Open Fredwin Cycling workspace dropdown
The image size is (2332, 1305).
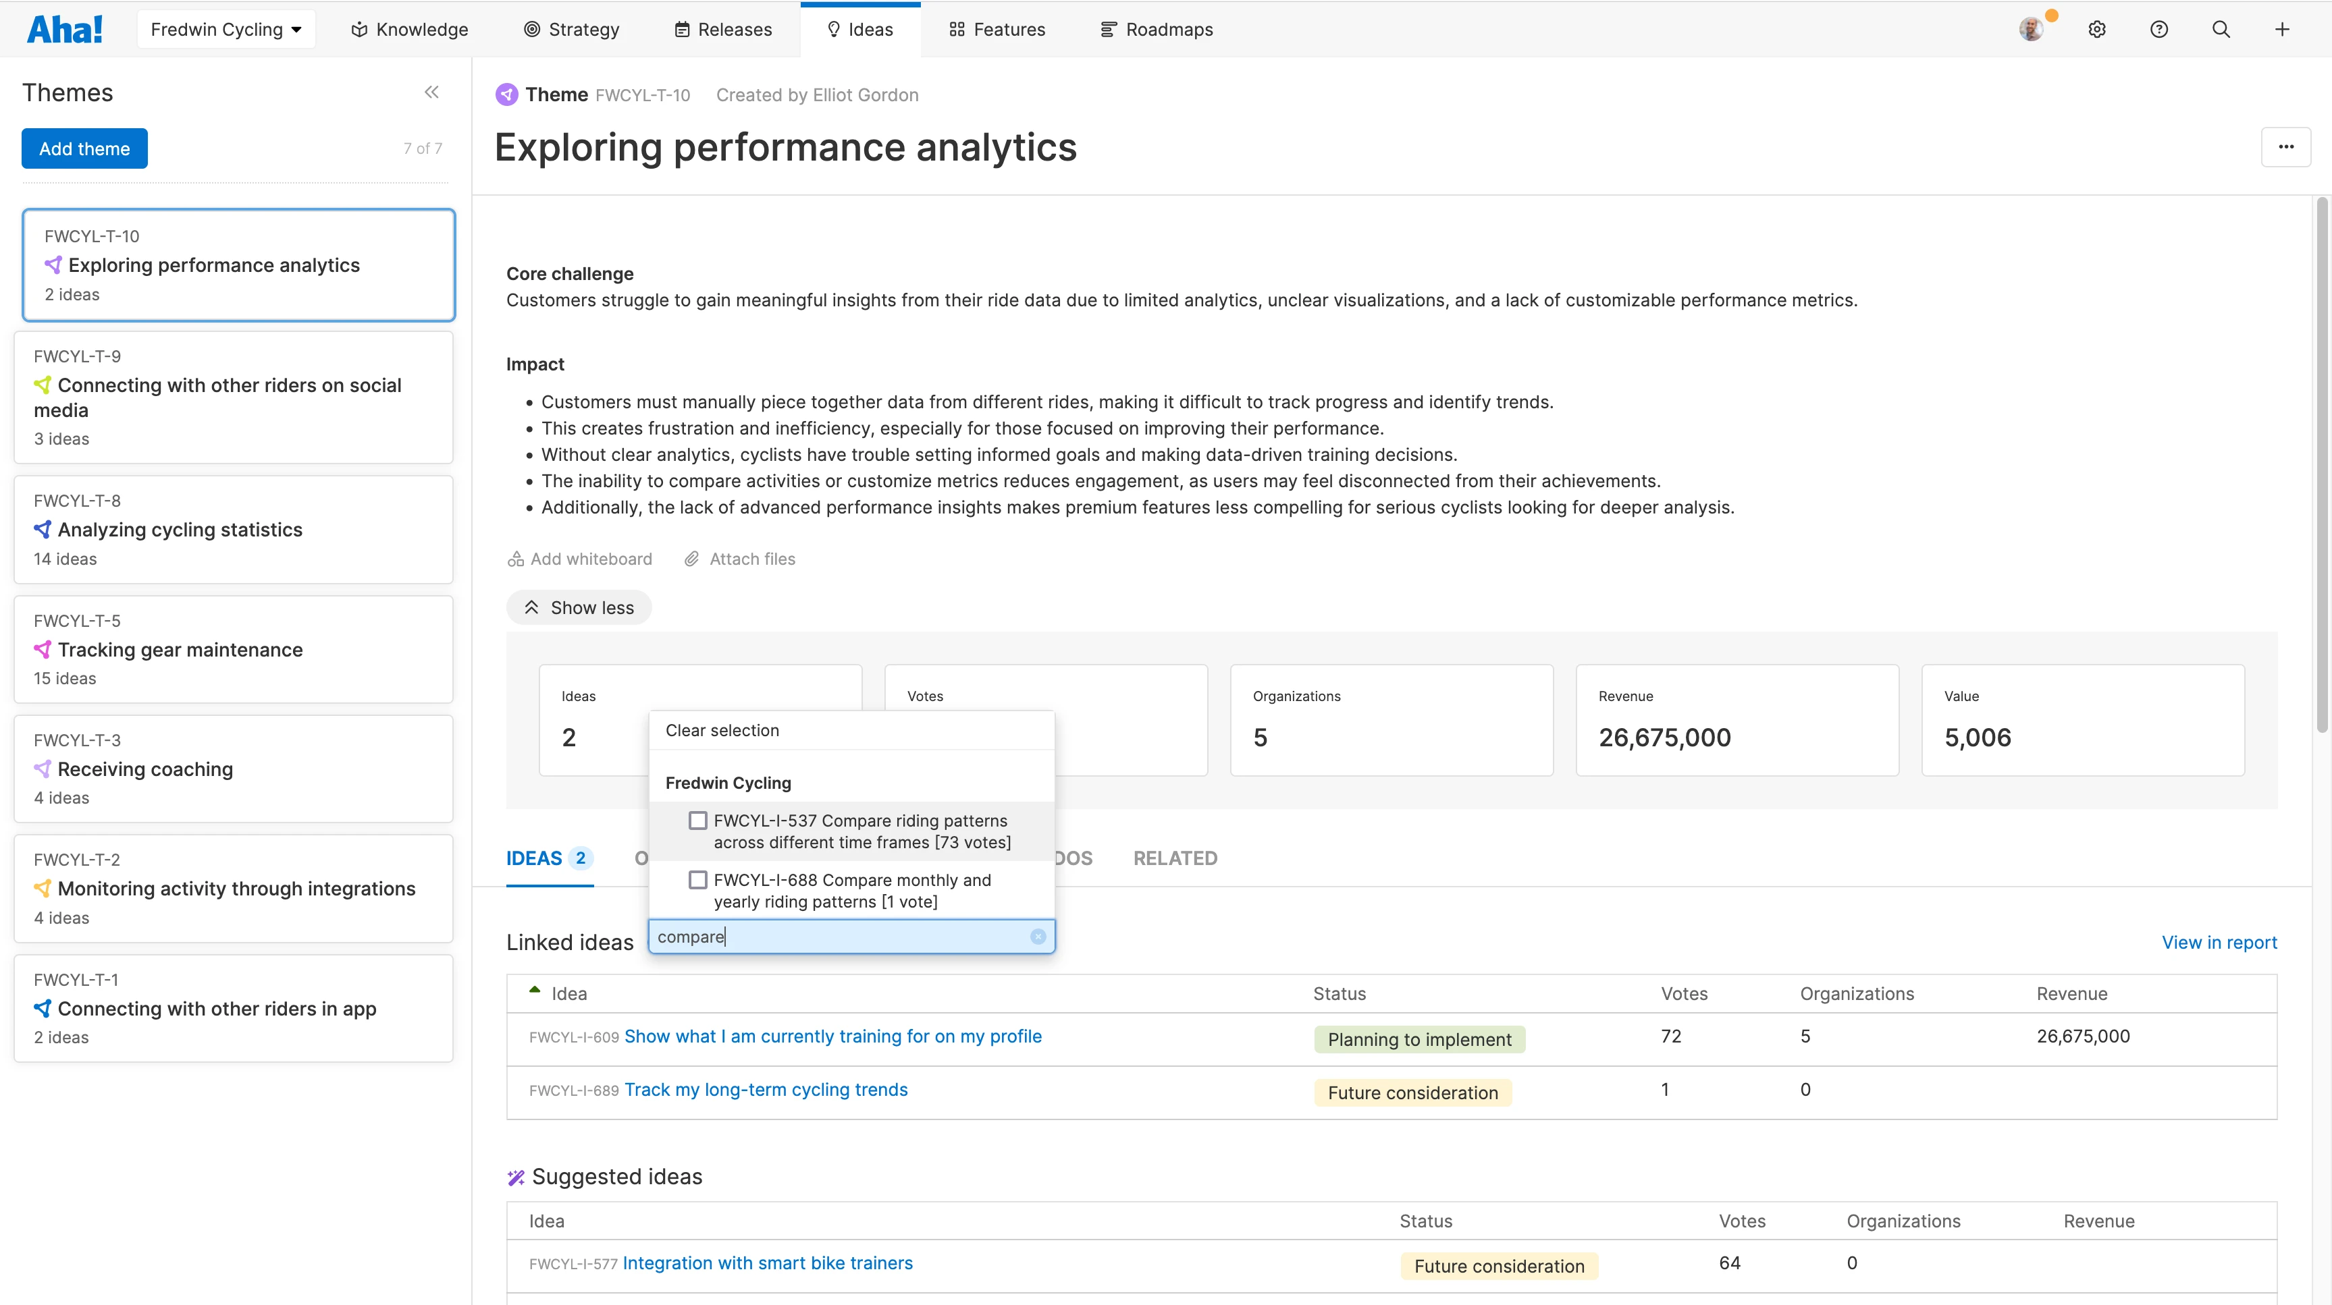226,30
